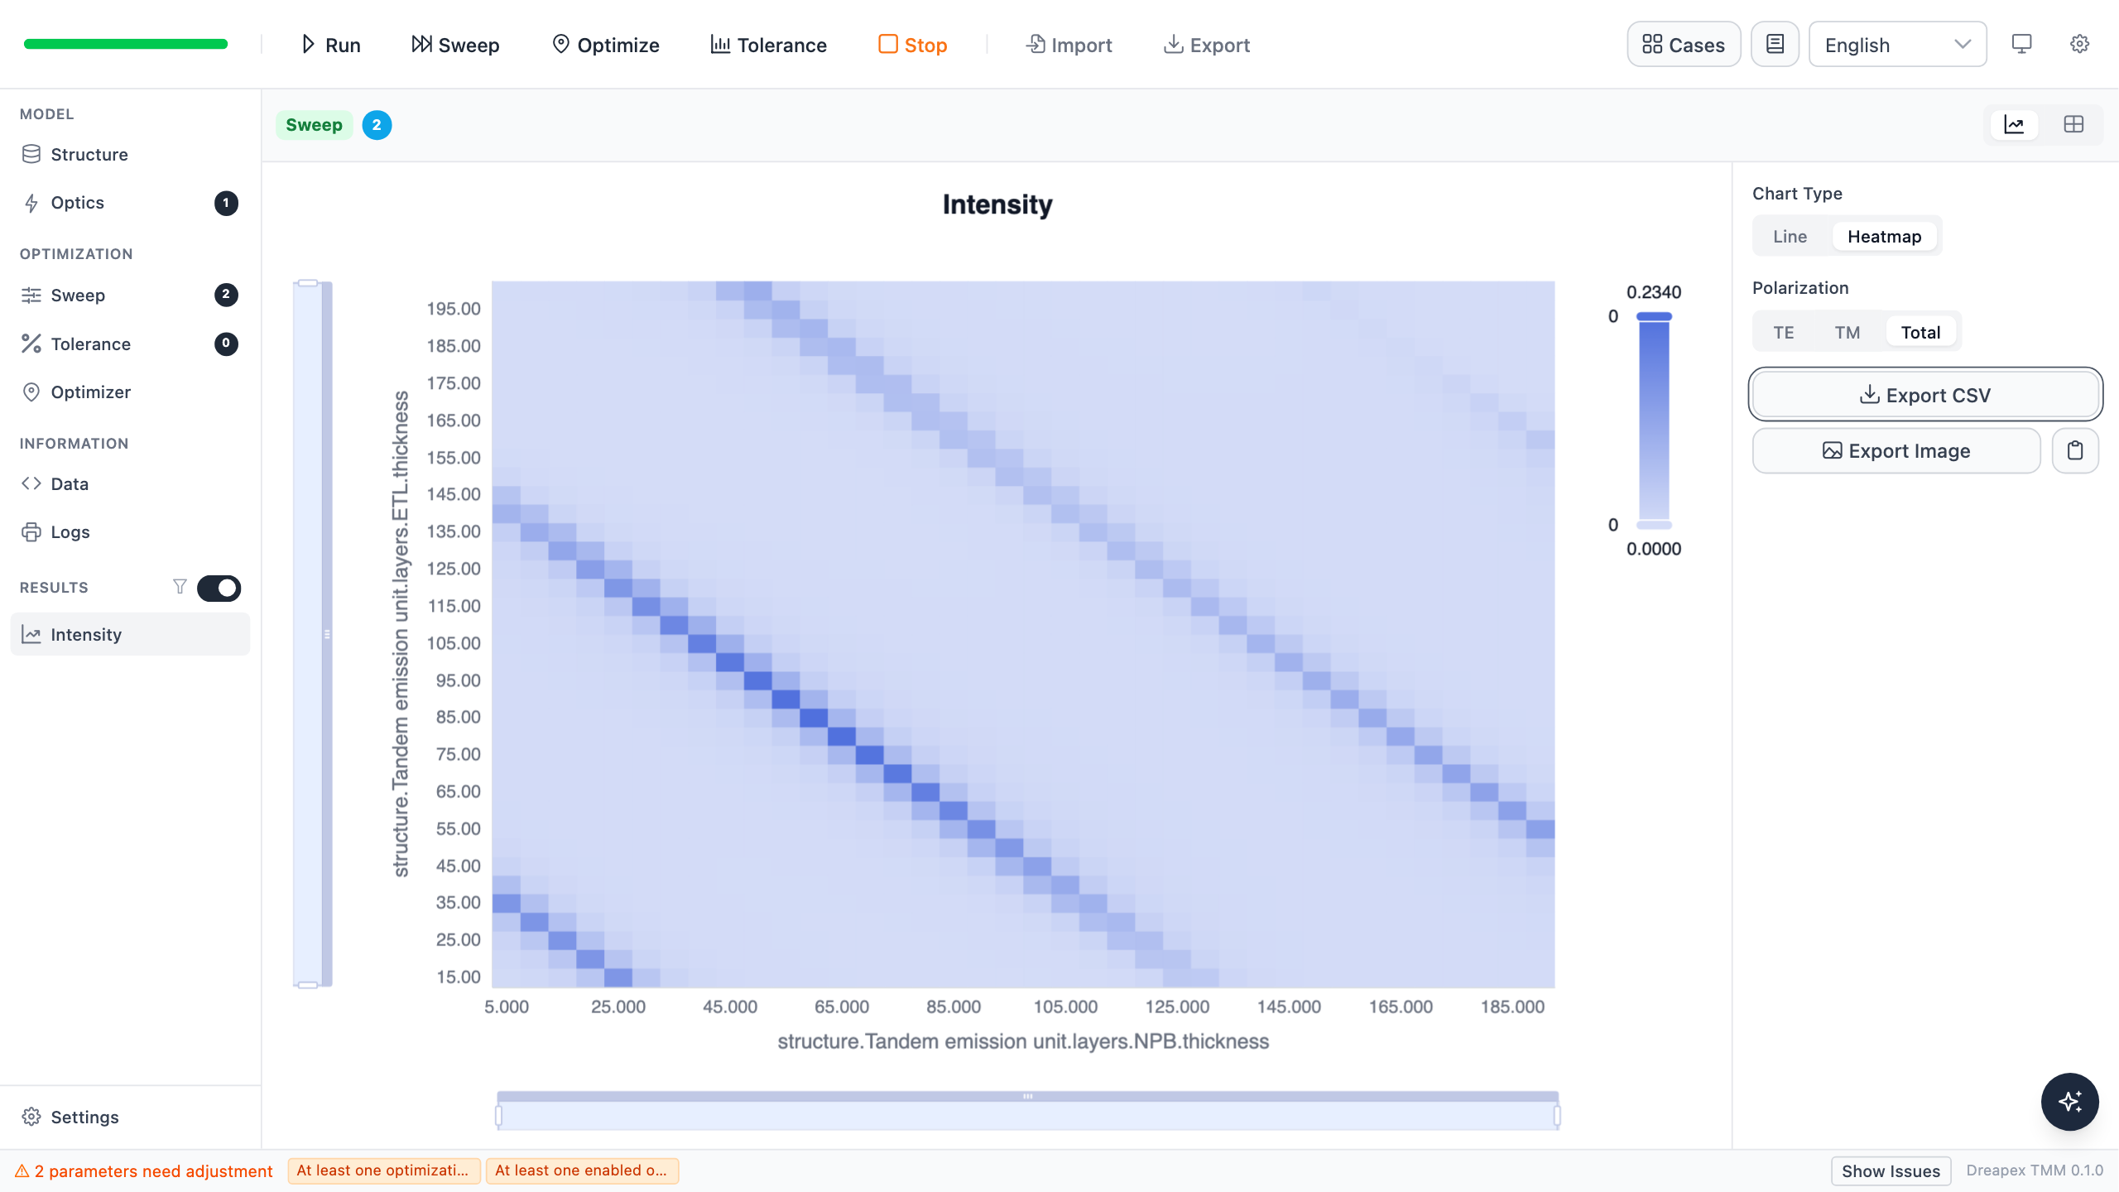2119x1192 pixels.
Task: Select Total polarization
Action: click(1920, 333)
